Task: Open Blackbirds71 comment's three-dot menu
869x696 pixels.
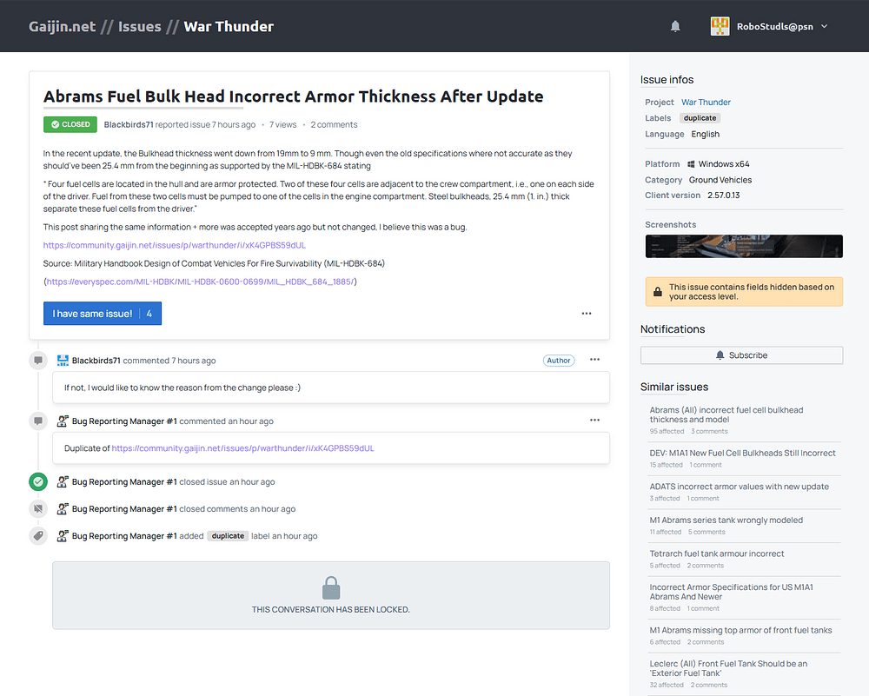Action: [x=594, y=360]
